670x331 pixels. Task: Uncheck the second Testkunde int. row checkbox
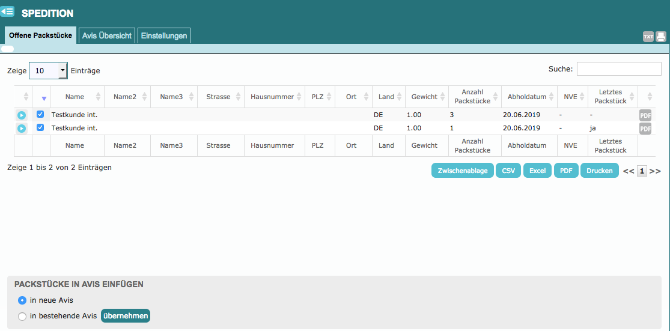click(40, 127)
